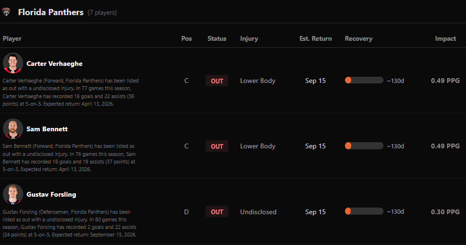Sort by the Status column header

(217, 38)
